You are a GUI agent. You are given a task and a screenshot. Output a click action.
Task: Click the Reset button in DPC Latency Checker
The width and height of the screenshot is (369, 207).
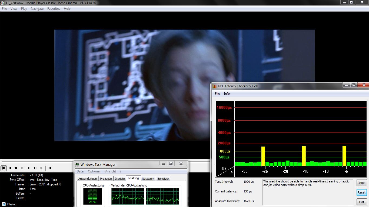point(361,192)
